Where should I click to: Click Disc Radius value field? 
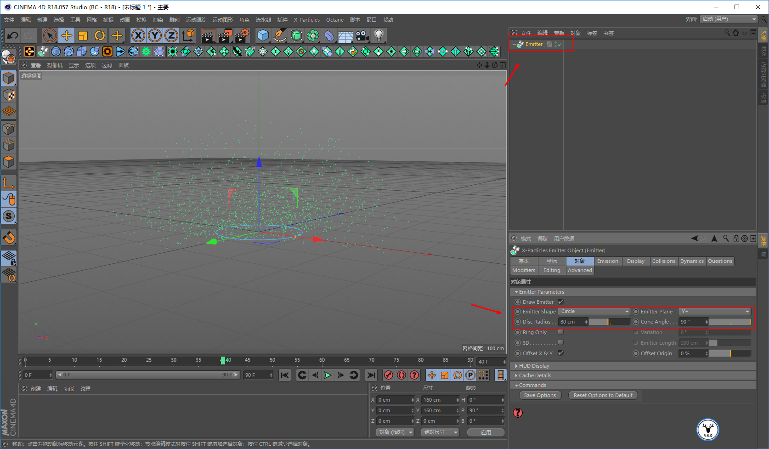[x=571, y=322]
